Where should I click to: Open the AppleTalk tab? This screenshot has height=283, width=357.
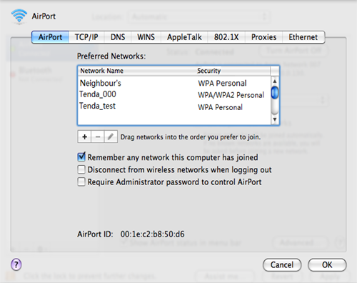point(184,37)
